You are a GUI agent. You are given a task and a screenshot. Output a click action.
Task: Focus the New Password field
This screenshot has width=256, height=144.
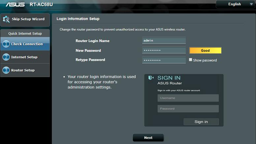(x=164, y=50)
